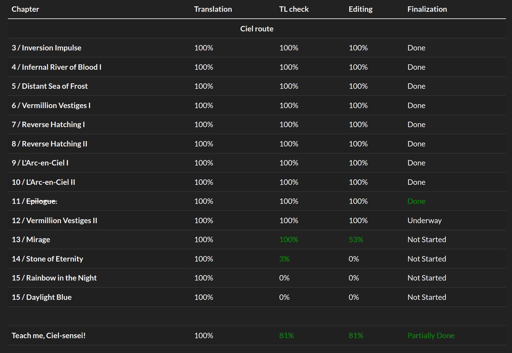Click 100% Editing for L'Arc-en-Ciel I
The height and width of the screenshot is (353, 512).
click(x=358, y=163)
